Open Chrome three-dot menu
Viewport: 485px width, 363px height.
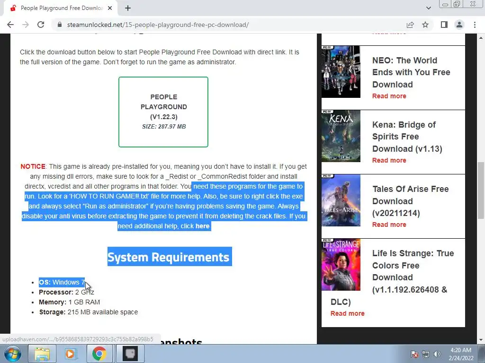(475, 25)
